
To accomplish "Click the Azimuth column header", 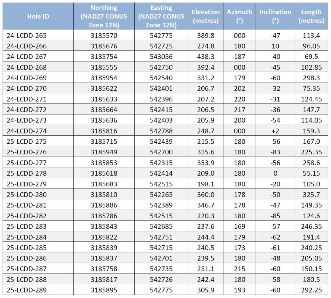I will 239,16.
